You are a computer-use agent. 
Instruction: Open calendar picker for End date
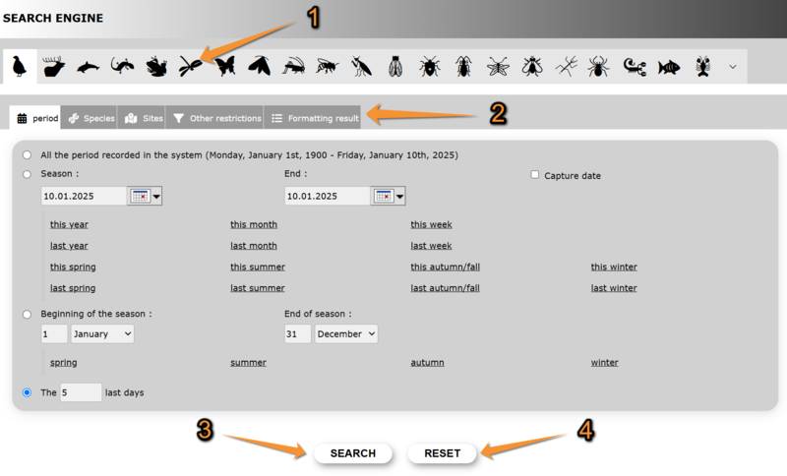pyautogui.click(x=384, y=196)
